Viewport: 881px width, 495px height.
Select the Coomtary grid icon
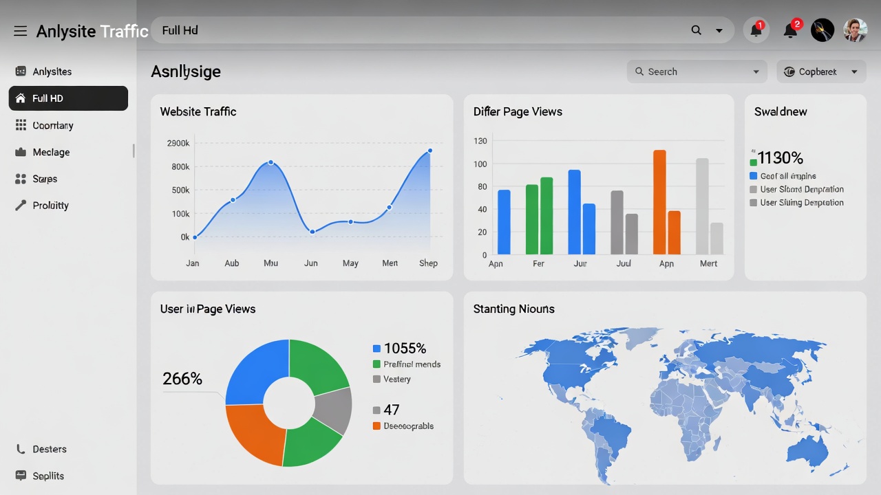[x=21, y=125]
